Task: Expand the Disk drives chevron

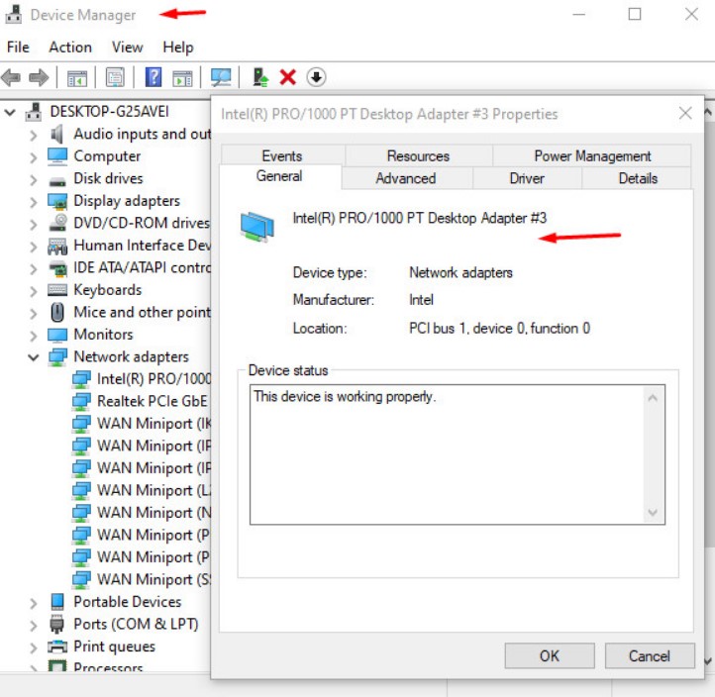Action: click(x=33, y=179)
